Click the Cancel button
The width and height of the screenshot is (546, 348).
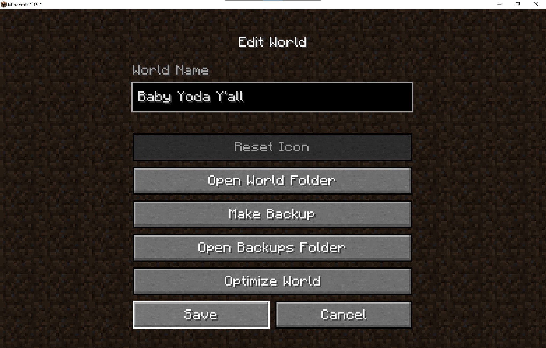click(x=343, y=314)
